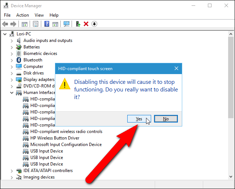Click the DVD/CD-ROM drives disc icon
Image resolution: width=235 pixels, height=189 pixels.
click(x=19, y=86)
